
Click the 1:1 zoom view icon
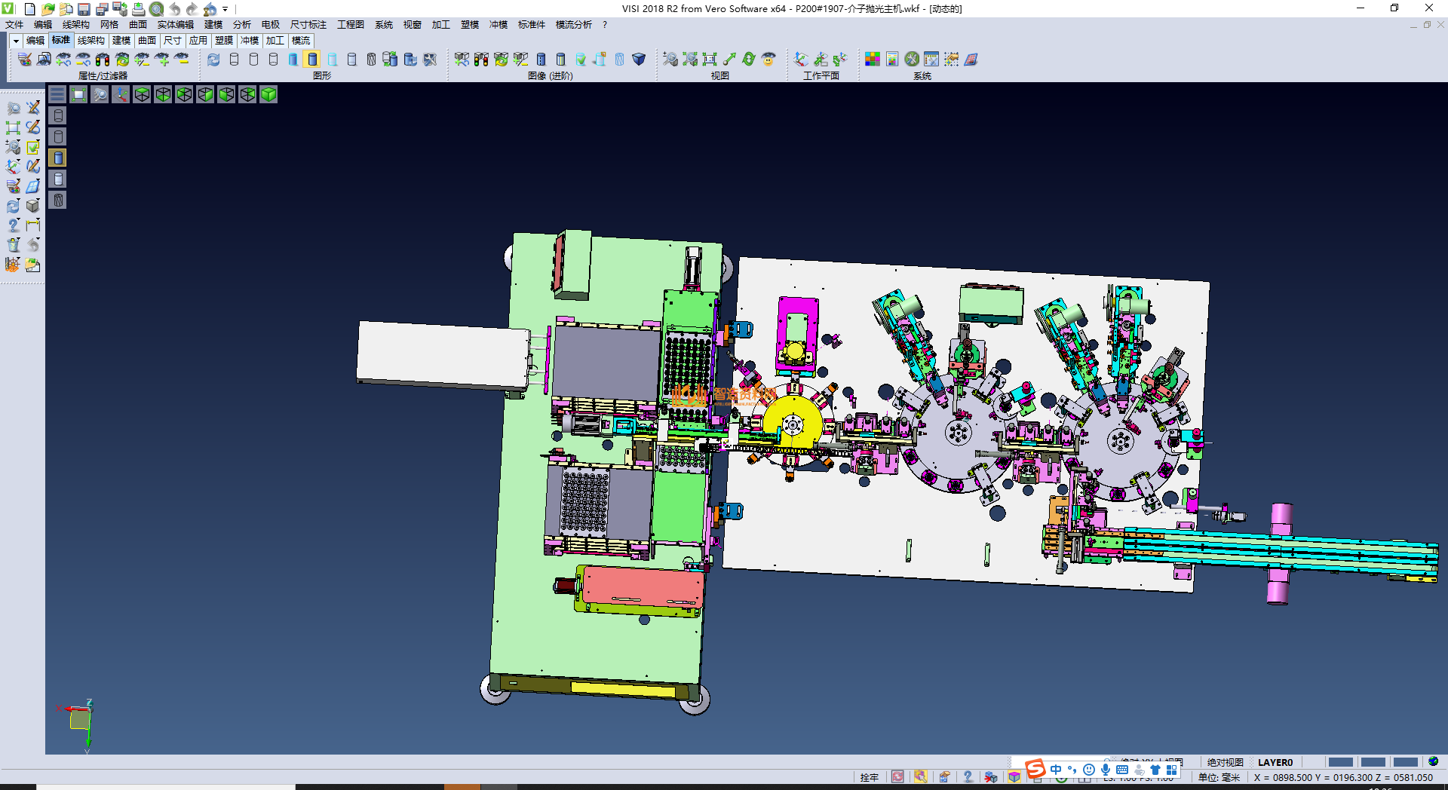[x=710, y=59]
